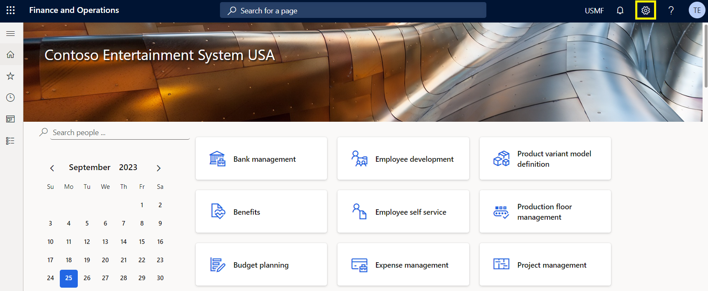This screenshot has width=708, height=291.
Task: Select September 2 in the calendar
Action: [x=160, y=205]
